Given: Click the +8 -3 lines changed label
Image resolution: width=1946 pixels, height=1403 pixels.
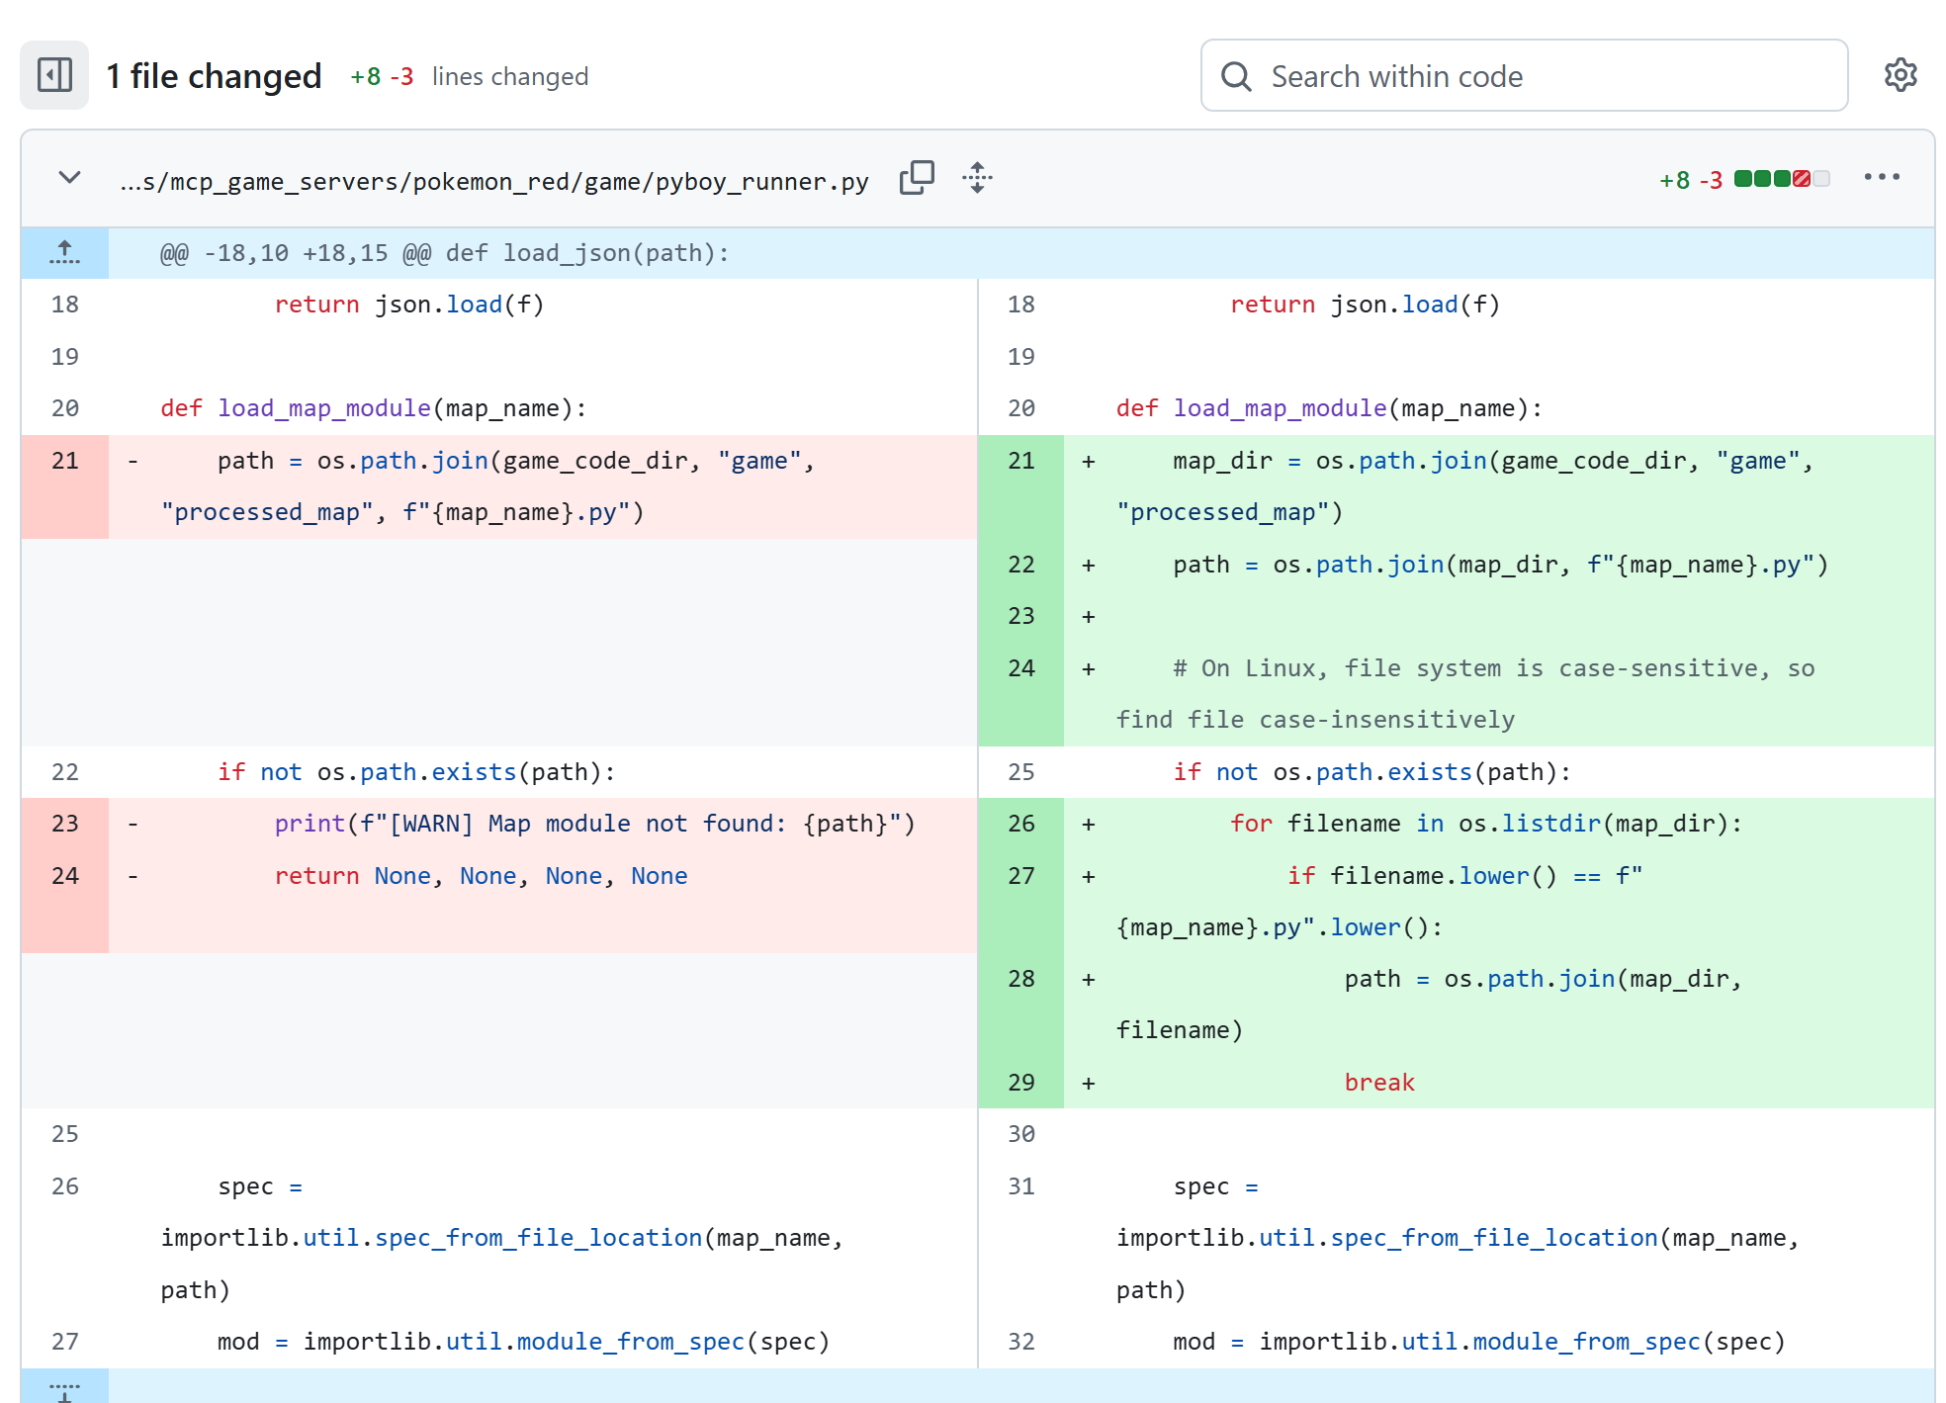Looking at the screenshot, I should coord(469,77).
